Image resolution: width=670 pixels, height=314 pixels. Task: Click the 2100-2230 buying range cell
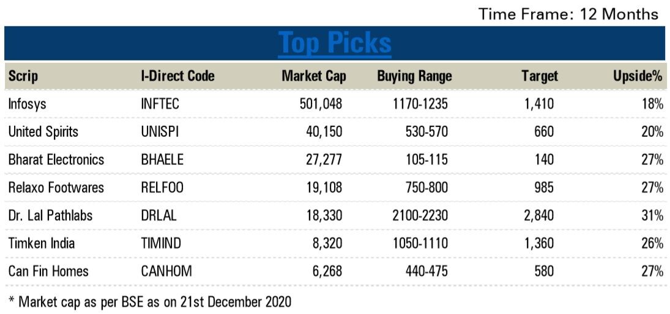pyautogui.click(x=421, y=216)
